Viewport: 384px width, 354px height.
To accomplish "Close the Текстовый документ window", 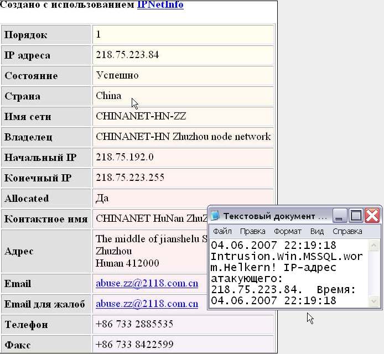I will tap(372, 216).
